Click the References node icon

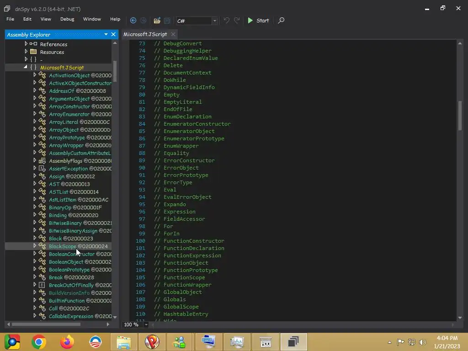(33, 44)
